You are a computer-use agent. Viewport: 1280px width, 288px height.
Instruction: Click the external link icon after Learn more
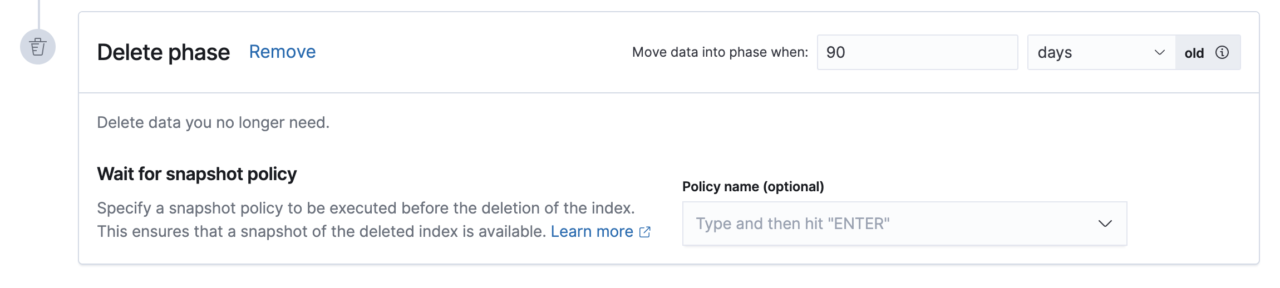pyautogui.click(x=645, y=232)
